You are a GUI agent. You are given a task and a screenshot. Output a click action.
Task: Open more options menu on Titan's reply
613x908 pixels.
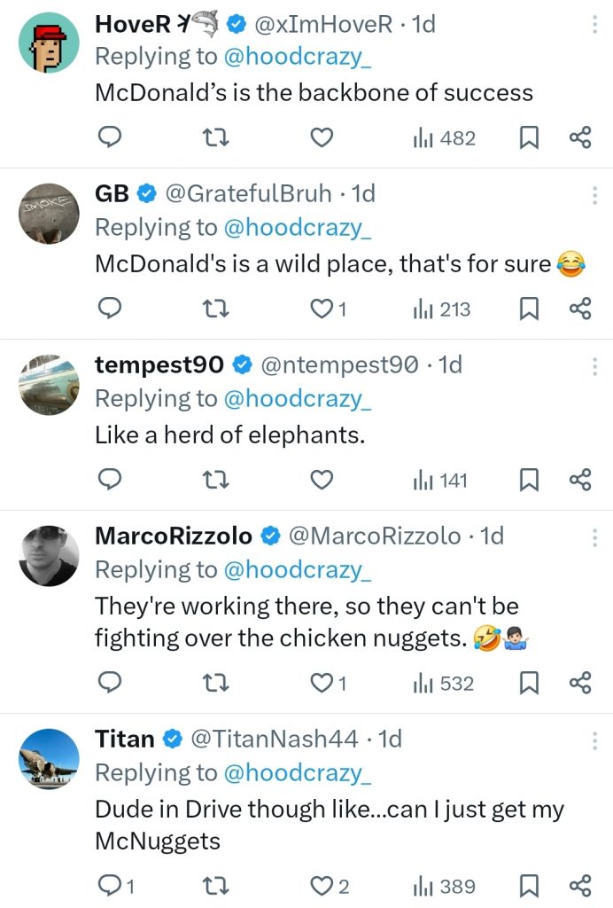point(594,740)
